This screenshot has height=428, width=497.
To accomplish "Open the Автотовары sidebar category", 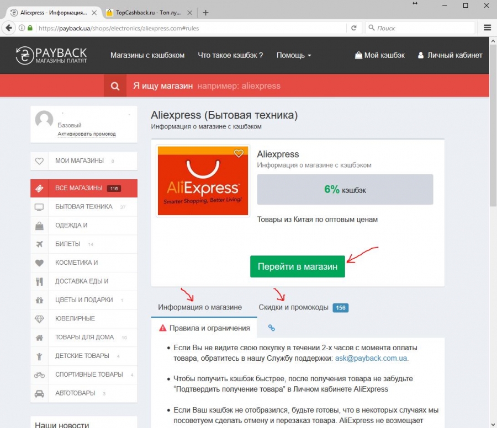I will point(84,393).
